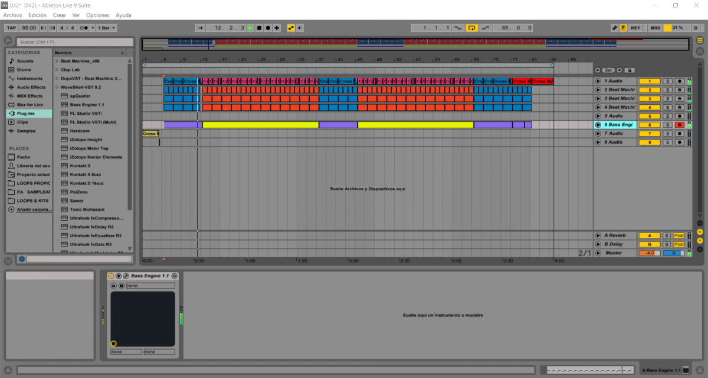708x378 pixels.
Task: Select the Kontakt 5 plug-in
Action: [80, 165]
